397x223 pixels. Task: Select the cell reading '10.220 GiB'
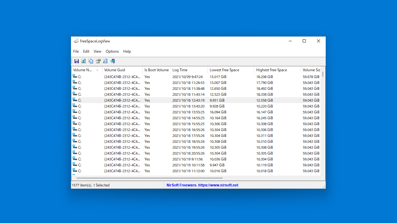(x=265, y=106)
